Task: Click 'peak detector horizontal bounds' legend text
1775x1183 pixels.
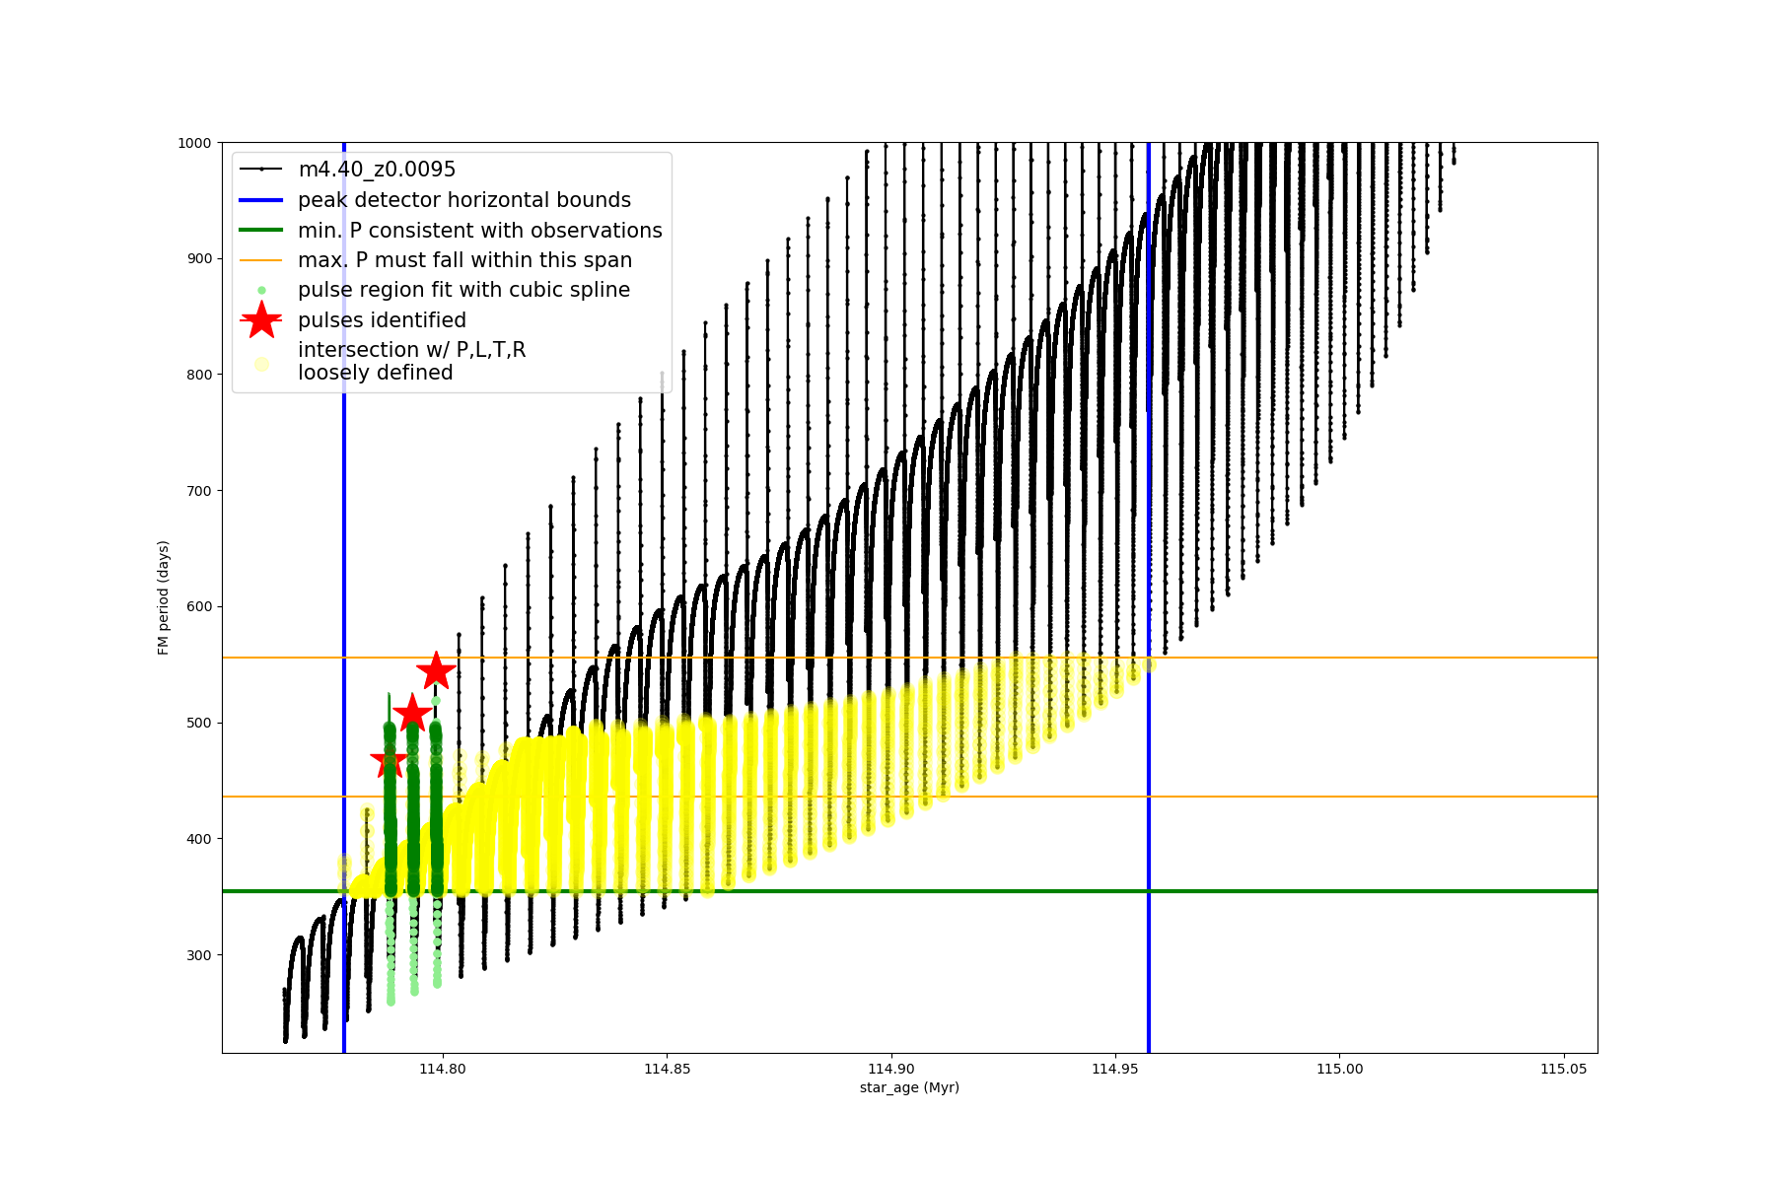Action: pyautogui.click(x=464, y=200)
